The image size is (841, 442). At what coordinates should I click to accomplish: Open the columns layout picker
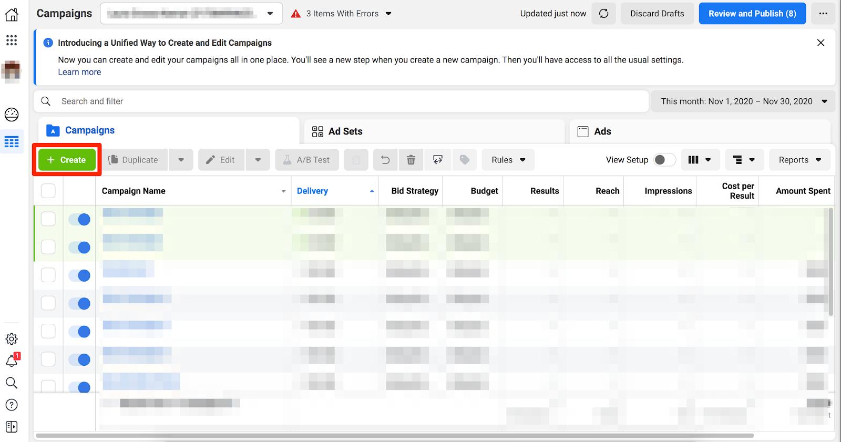[700, 160]
